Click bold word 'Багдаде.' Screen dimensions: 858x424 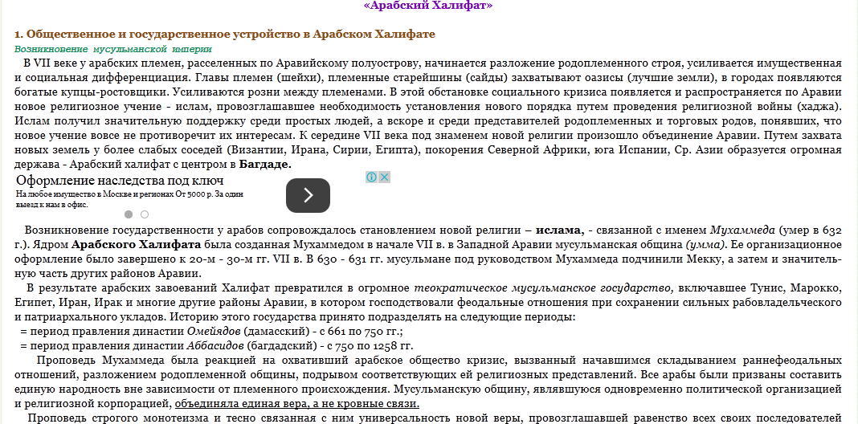(x=265, y=164)
